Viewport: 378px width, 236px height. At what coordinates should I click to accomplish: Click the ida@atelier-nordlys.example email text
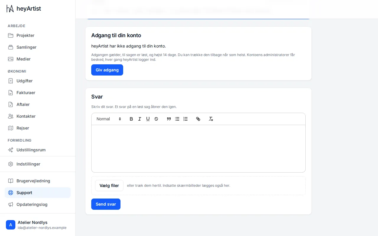42,228
